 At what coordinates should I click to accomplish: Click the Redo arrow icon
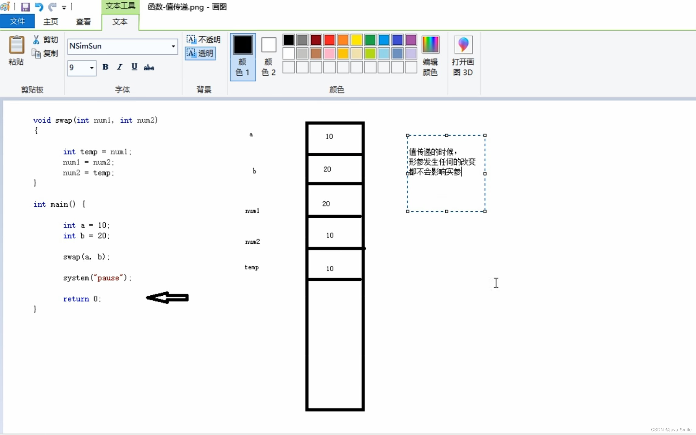click(52, 7)
